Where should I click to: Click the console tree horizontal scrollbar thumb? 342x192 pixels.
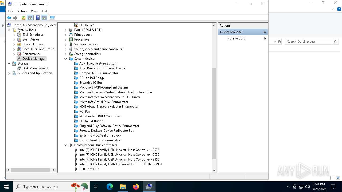click(x=30, y=170)
